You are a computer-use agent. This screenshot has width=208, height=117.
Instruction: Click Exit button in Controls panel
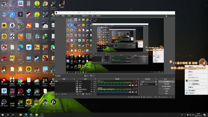tap(166, 94)
